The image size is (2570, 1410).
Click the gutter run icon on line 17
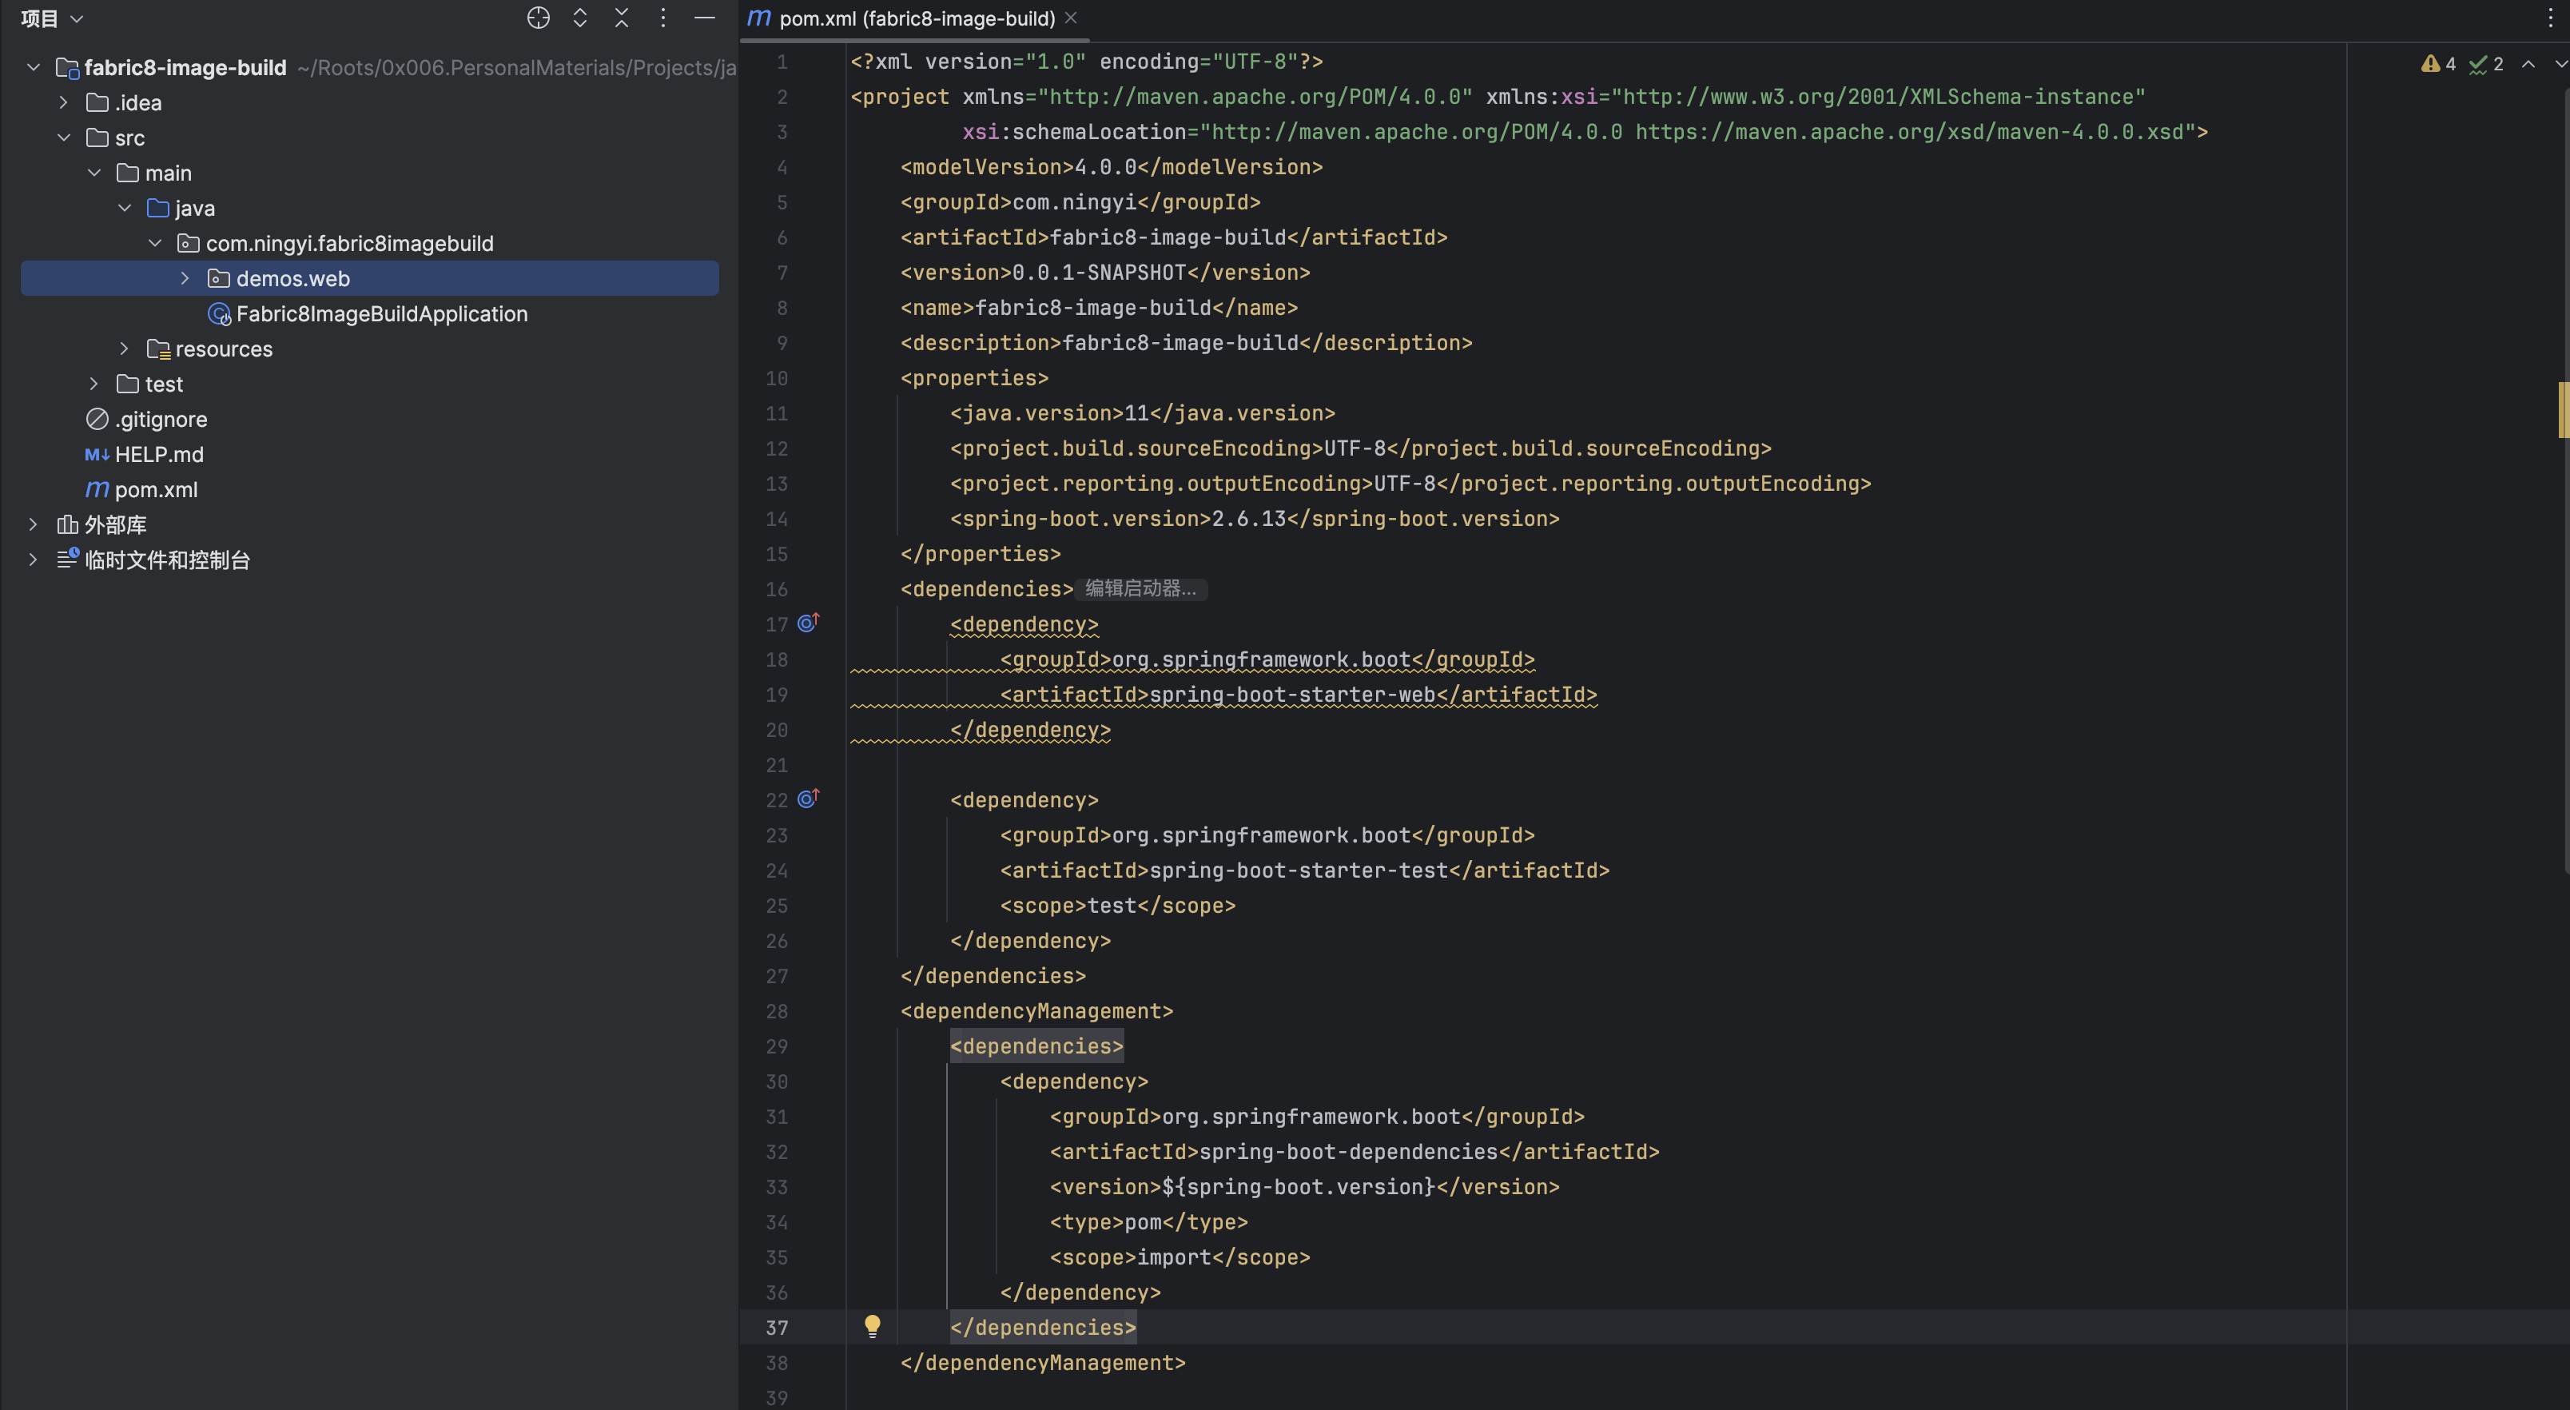point(807,623)
